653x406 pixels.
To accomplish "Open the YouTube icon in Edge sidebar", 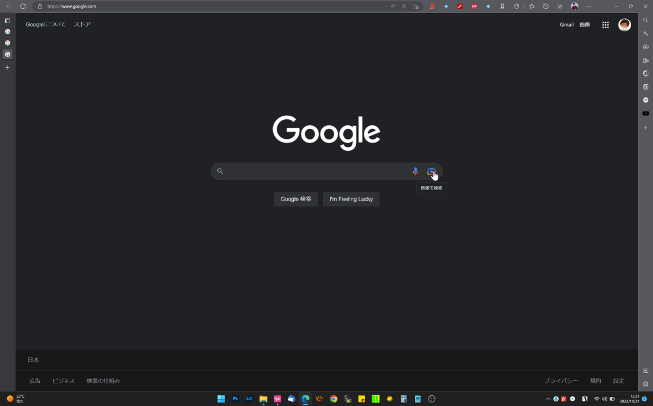I will (x=645, y=113).
